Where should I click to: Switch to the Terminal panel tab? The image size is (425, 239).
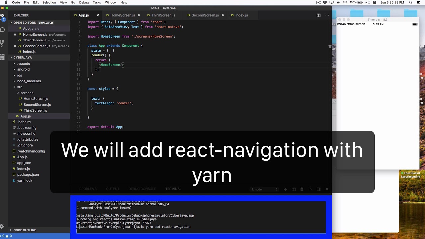[x=173, y=189]
